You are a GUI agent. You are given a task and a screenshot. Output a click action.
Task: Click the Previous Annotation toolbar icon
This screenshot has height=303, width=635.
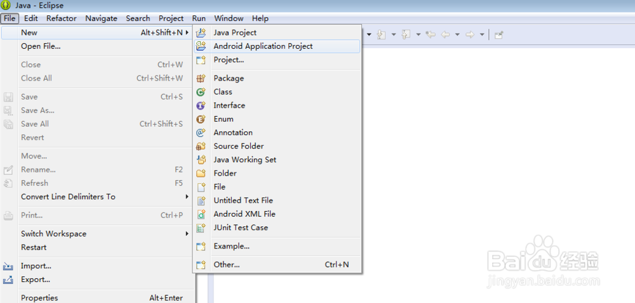(x=406, y=35)
